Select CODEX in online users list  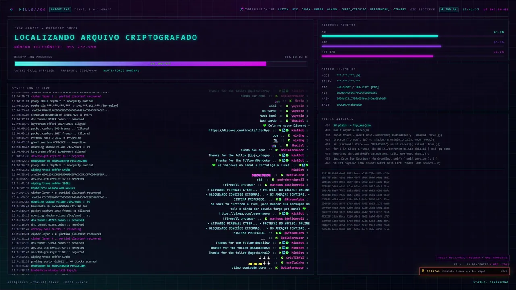tap(306, 9)
